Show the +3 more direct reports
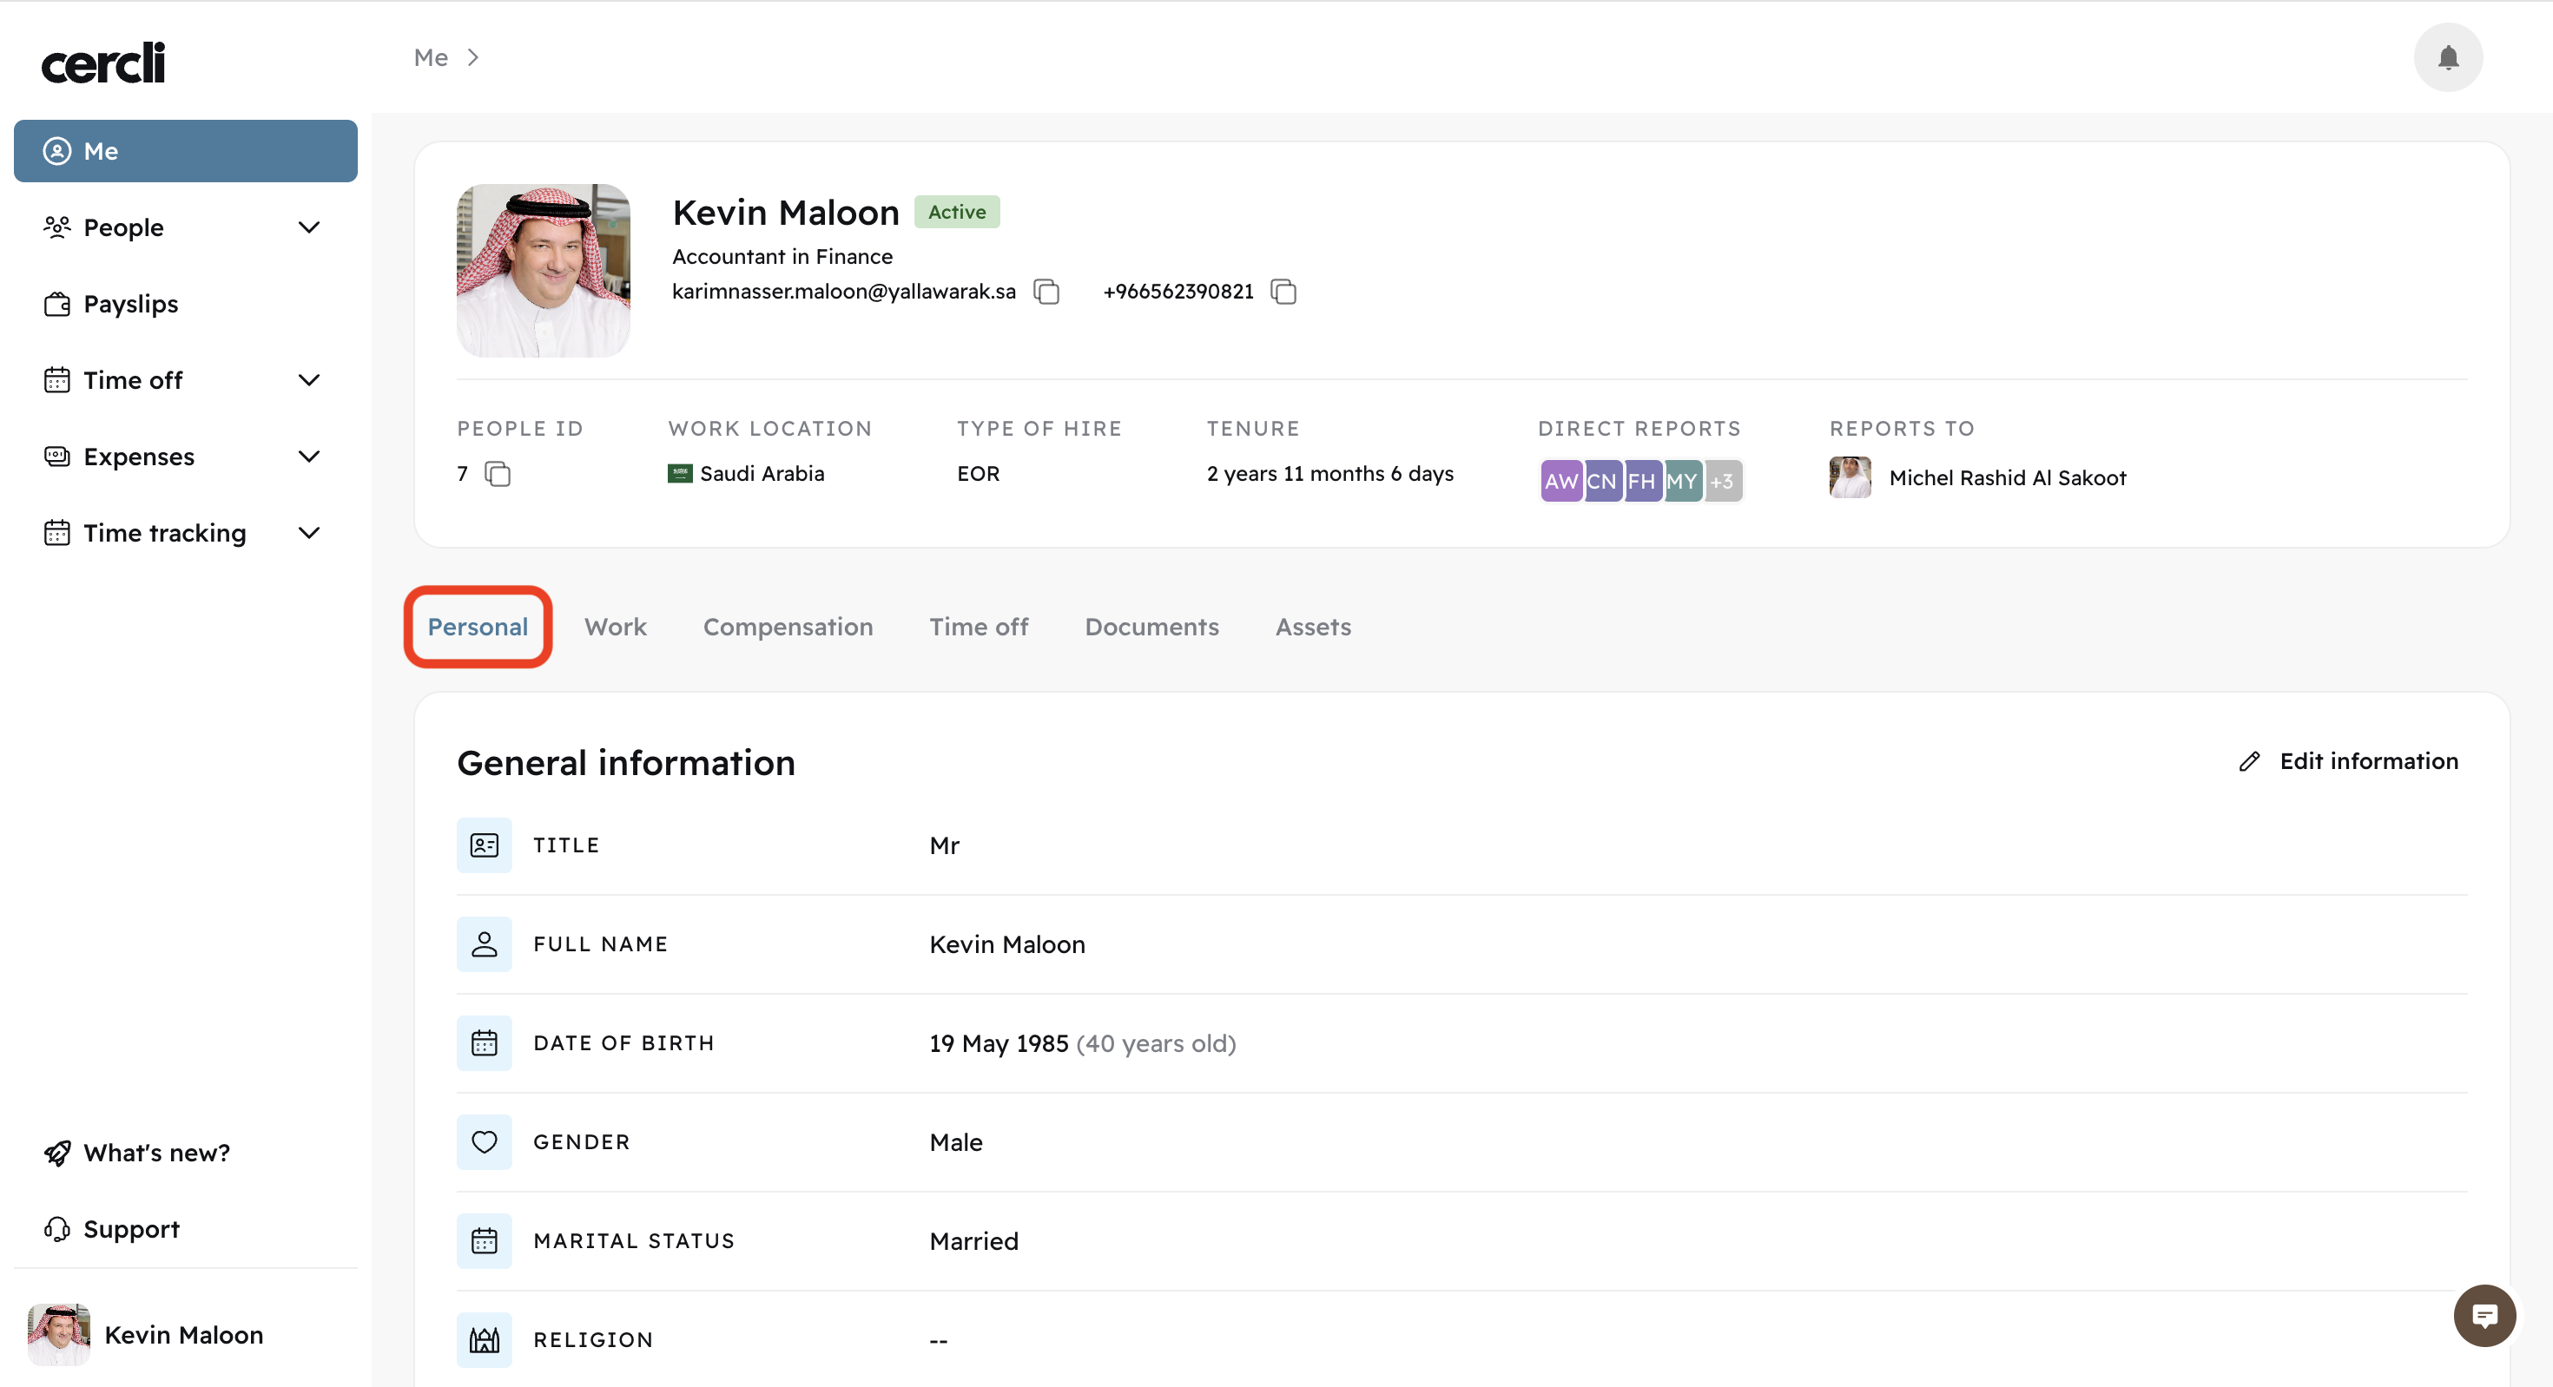The image size is (2553, 1387). click(x=1723, y=482)
